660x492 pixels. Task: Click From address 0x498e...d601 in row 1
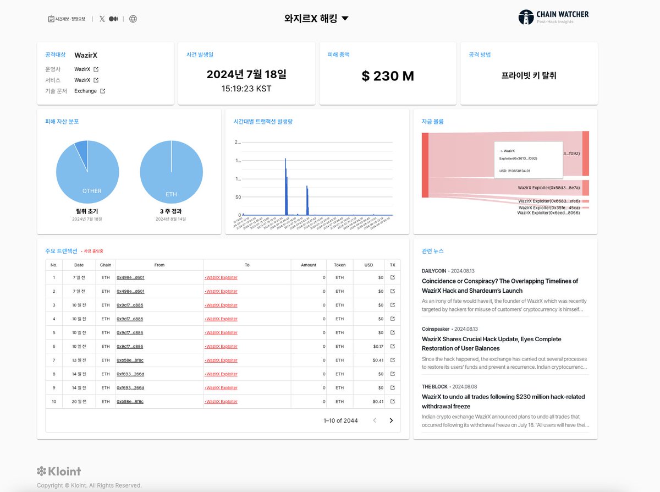tap(130, 277)
